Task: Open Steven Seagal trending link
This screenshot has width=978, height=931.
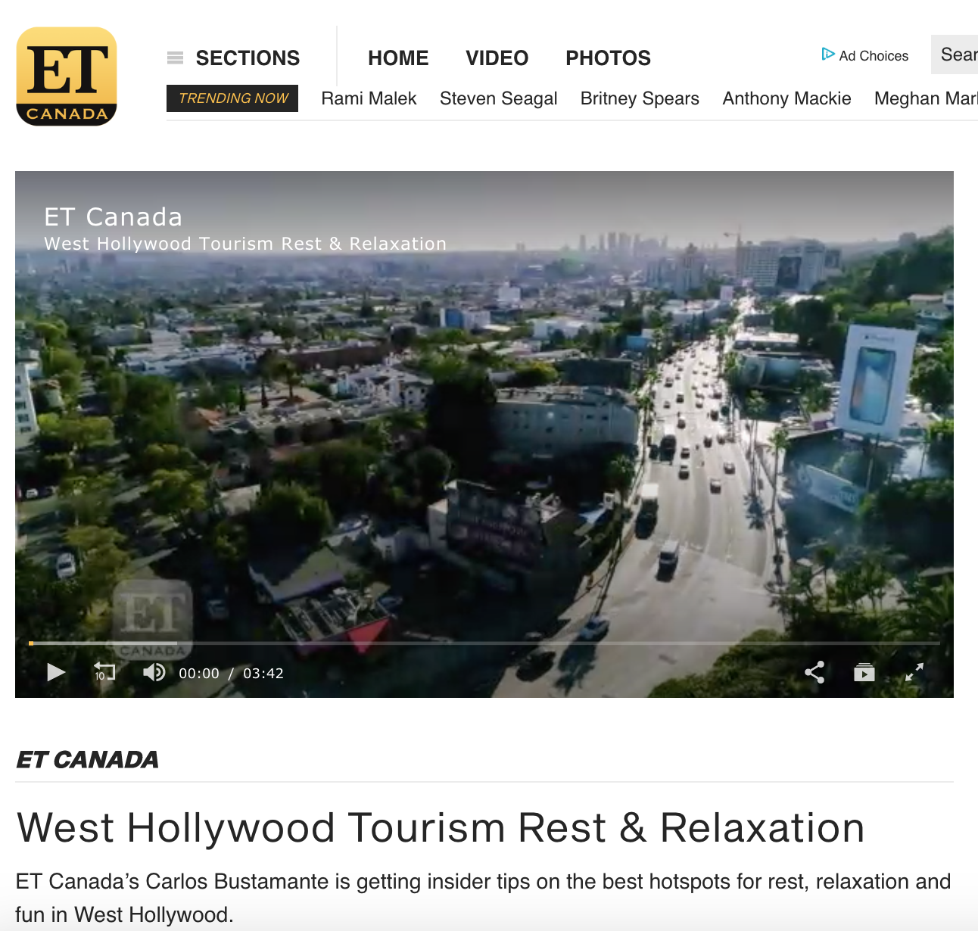Action: [x=499, y=98]
